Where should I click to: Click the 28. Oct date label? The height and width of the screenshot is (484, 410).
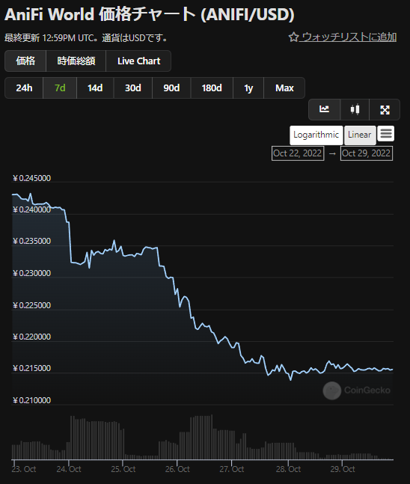click(x=288, y=469)
